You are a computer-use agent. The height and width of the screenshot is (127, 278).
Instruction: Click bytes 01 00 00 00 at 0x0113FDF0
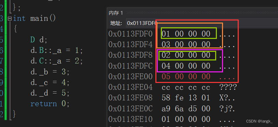(x=186, y=34)
